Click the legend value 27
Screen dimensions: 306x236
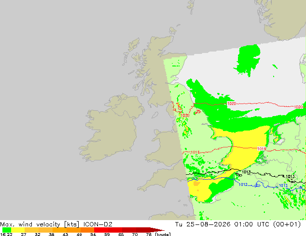(x=24, y=235)
